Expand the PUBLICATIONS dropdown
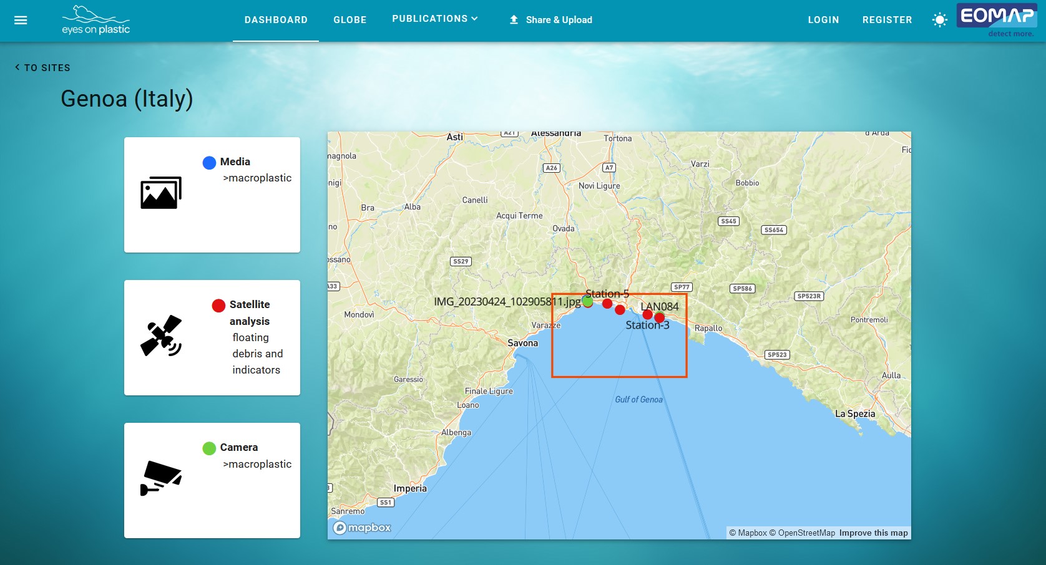The width and height of the screenshot is (1046, 565). (435, 19)
